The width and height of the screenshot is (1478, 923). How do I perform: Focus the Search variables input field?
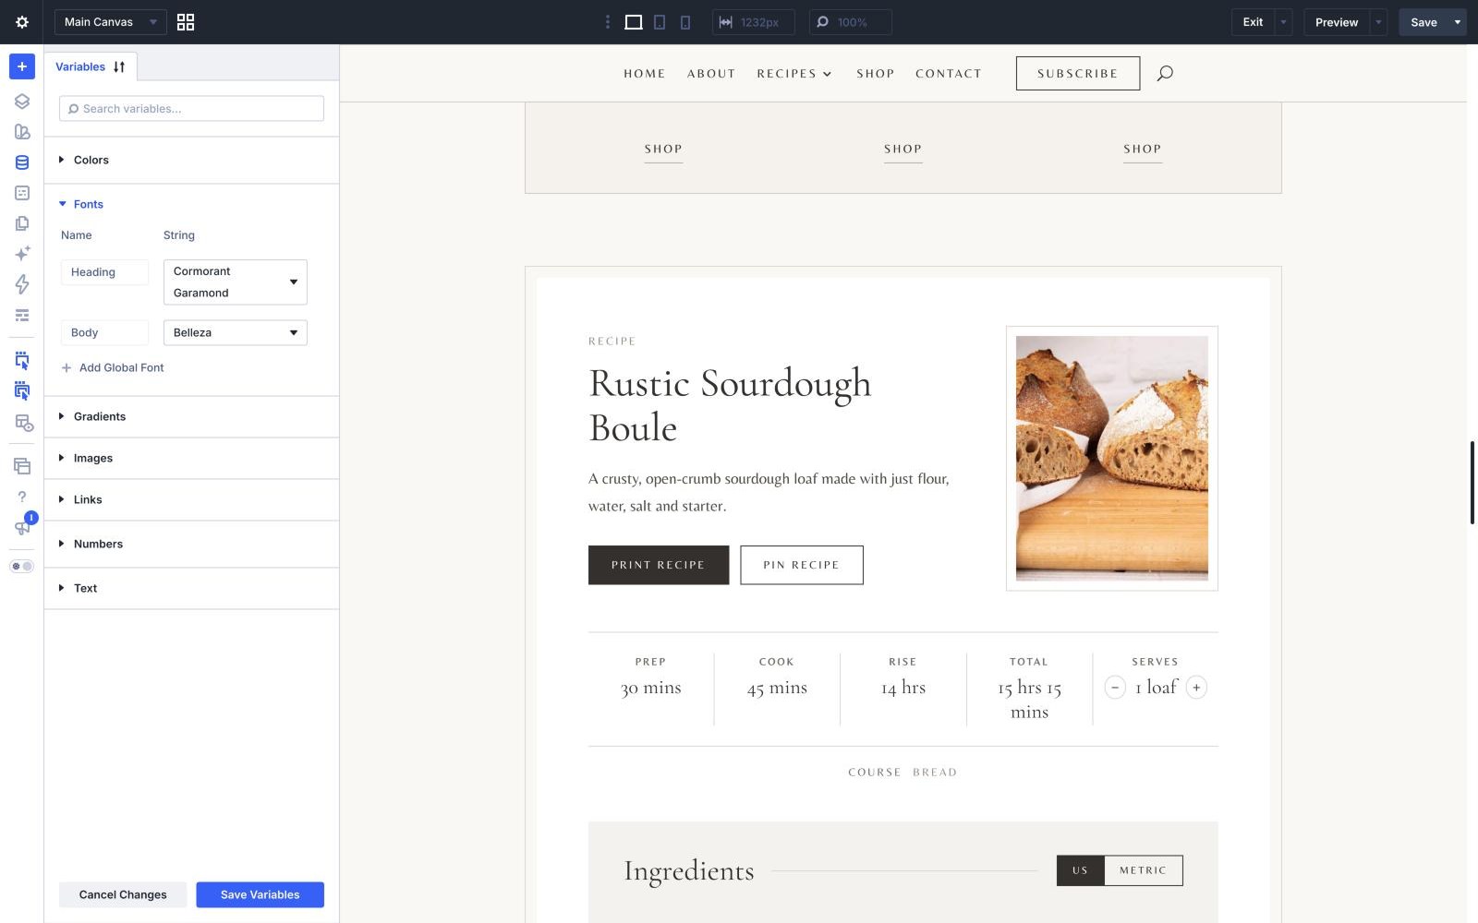(191, 108)
